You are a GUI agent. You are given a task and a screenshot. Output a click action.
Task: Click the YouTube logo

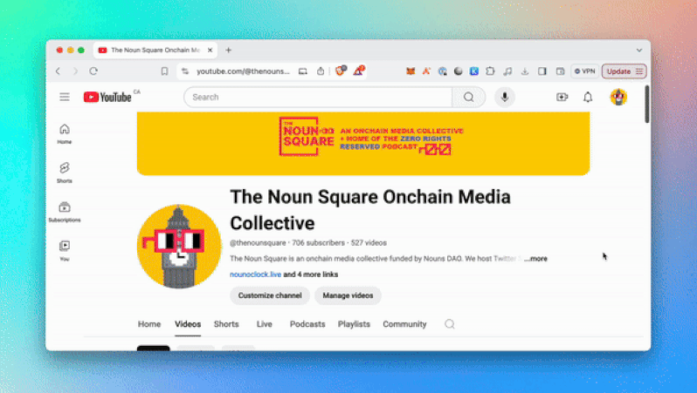pos(108,97)
